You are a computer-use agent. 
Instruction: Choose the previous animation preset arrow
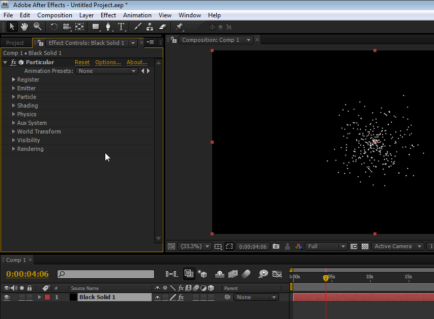pyautogui.click(x=142, y=71)
